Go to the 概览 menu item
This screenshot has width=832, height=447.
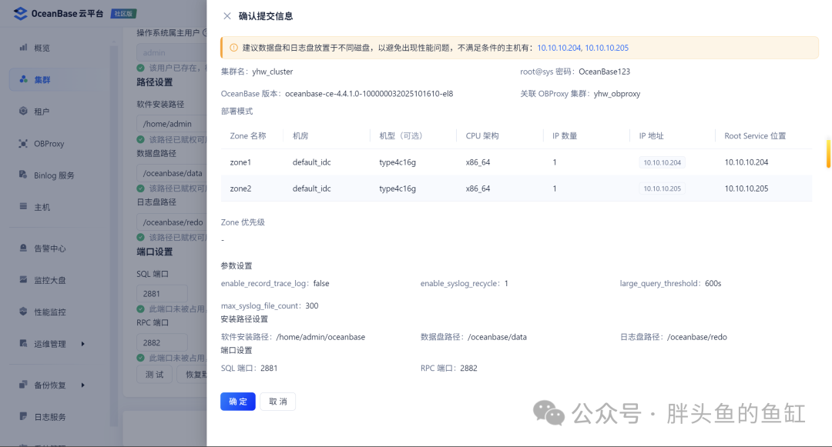(x=42, y=48)
